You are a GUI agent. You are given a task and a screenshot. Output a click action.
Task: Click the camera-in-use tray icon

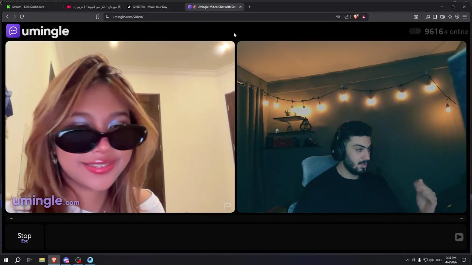click(x=414, y=260)
